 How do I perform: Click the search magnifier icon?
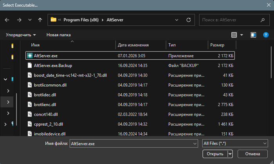263,20
